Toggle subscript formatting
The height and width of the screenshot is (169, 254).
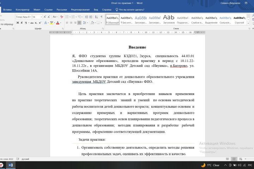click(x=36, y=23)
